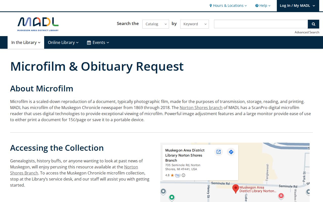Image resolution: width=323 pixels, height=202 pixels.
Task: Open the Log In / My MADL dropdown
Action: 298,6
